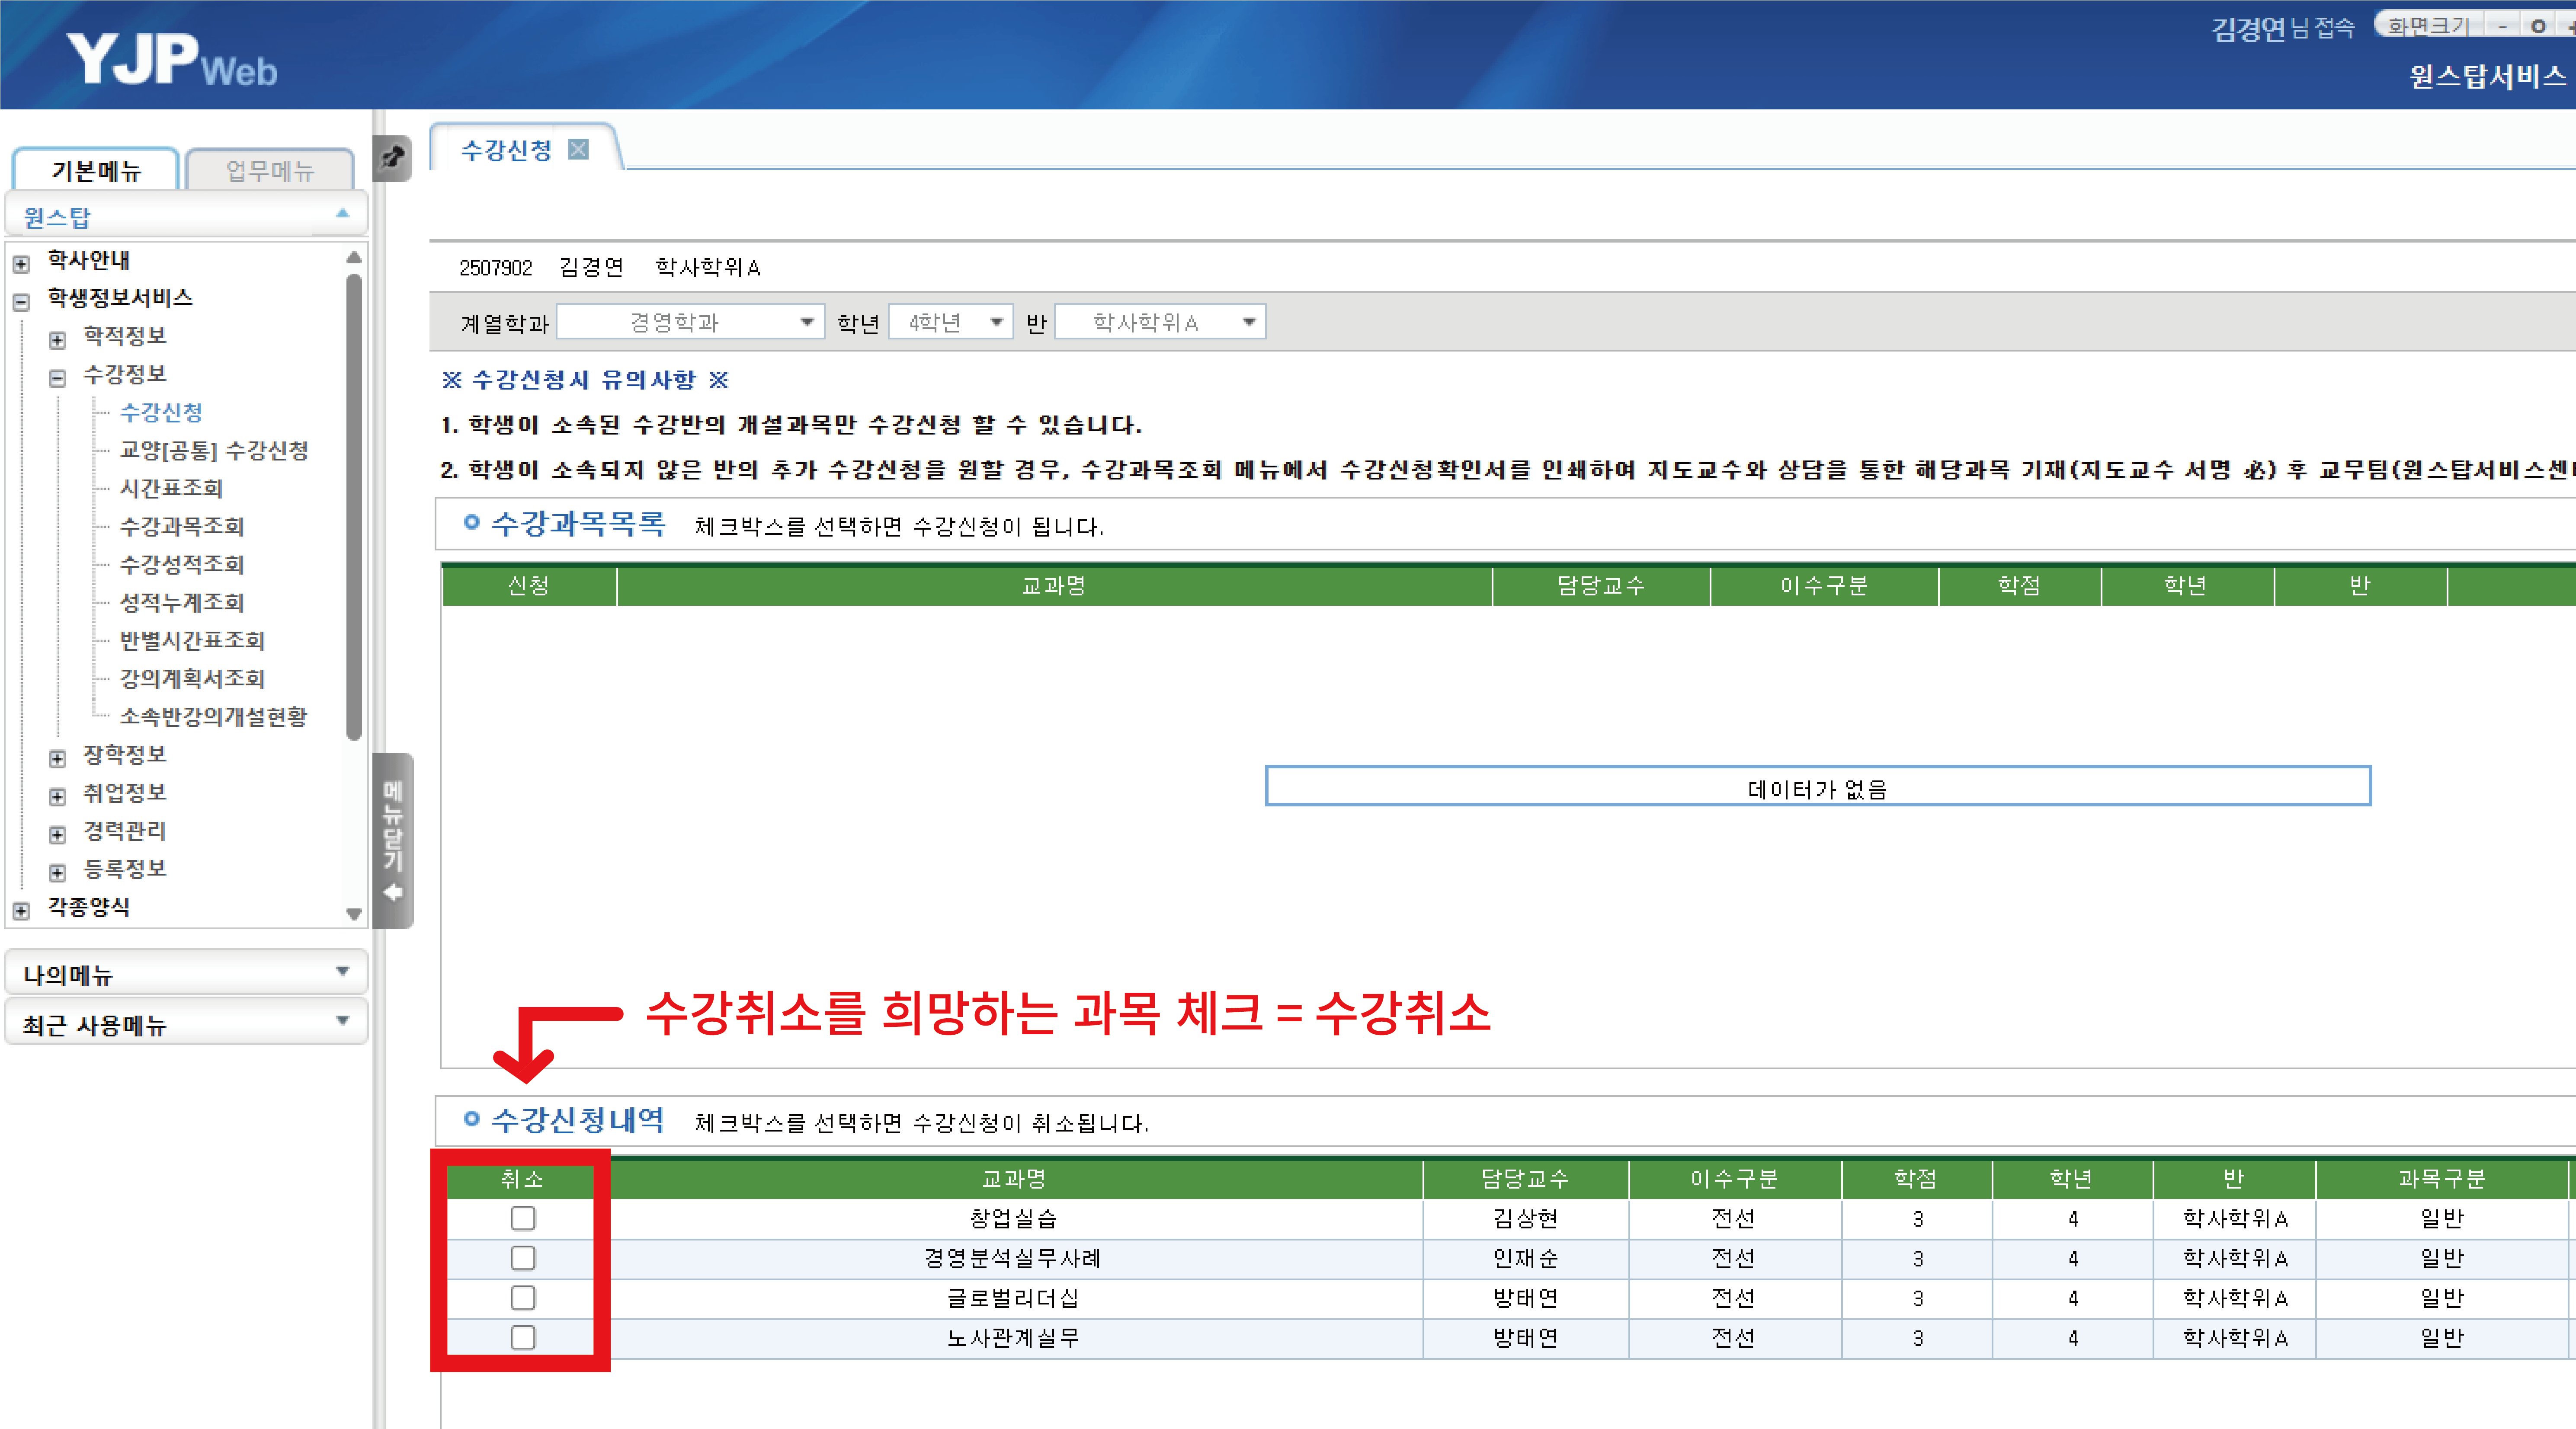2576x1429 pixels.
Task: Click the 취소 column header
Action: pos(521,1179)
